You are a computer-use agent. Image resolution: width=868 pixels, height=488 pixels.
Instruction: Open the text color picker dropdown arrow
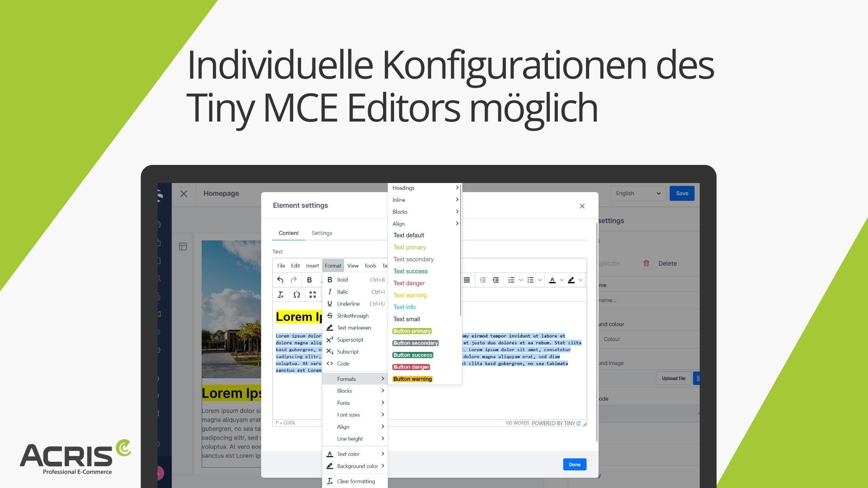pyautogui.click(x=562, y=280)
